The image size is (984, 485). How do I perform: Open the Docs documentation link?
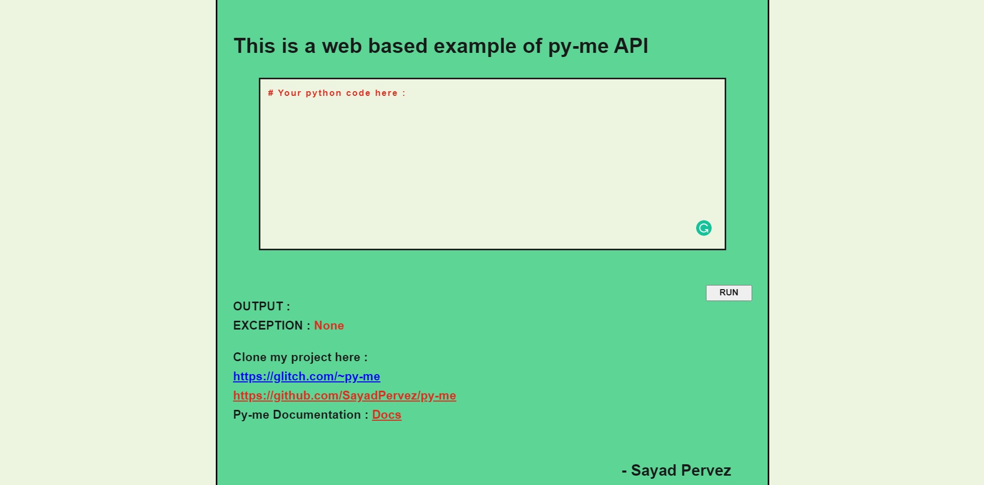click(x=386, y=415)
